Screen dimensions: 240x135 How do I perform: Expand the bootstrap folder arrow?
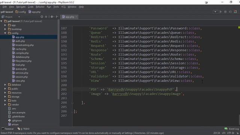pyautogui.click(x=5, y=29)
